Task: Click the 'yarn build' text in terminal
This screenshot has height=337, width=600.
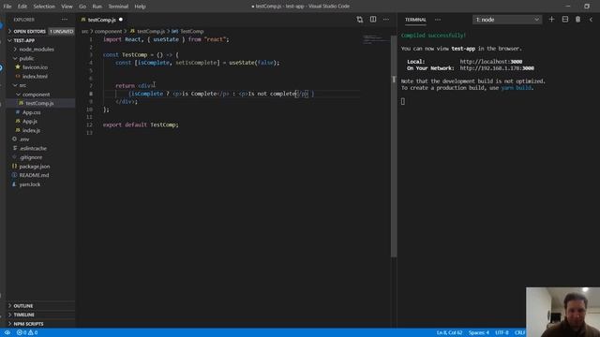Action: [x=516, y=88]
